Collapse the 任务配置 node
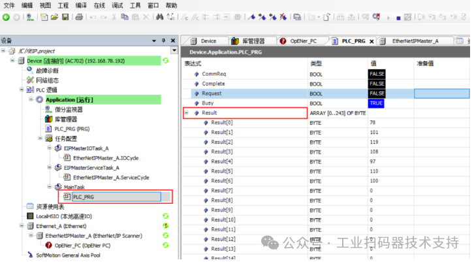474x262 pixels. pos(40,139)
